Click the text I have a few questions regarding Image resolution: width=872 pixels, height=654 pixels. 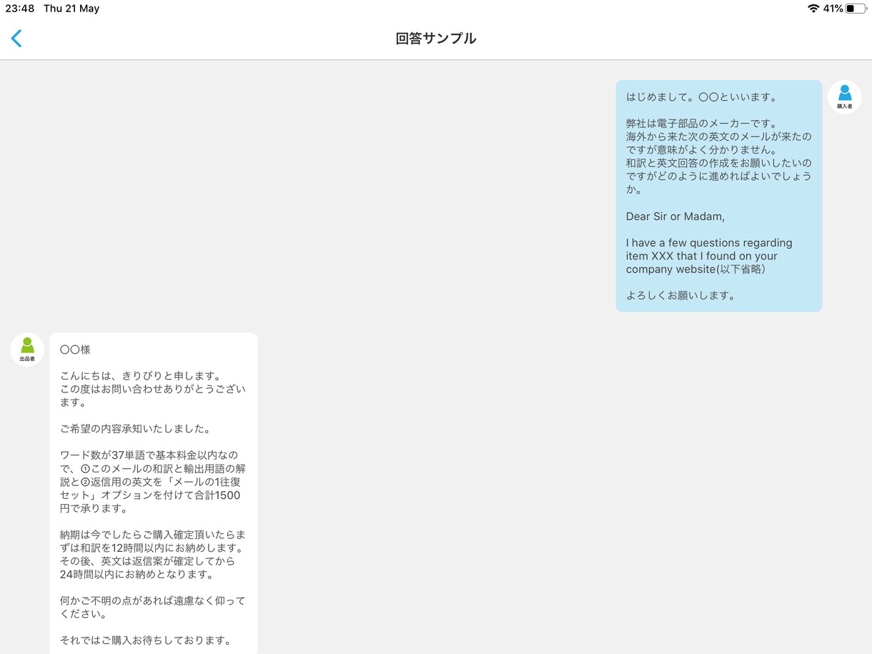[709, 242]
